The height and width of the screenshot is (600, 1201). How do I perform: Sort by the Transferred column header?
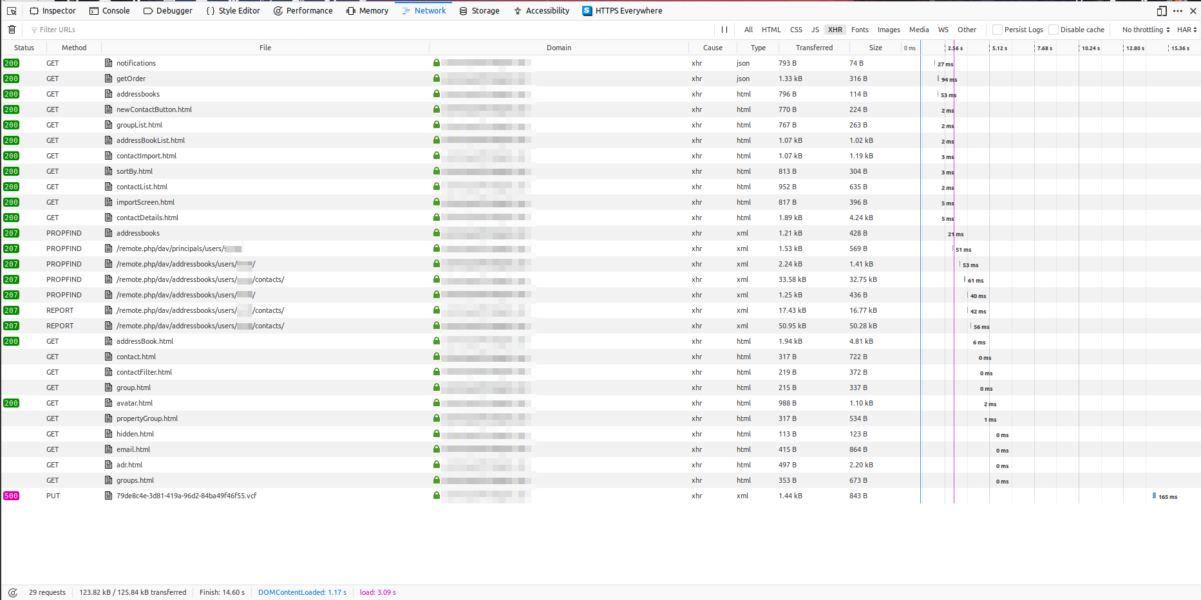pyautogui.click(x=814, y=48)
